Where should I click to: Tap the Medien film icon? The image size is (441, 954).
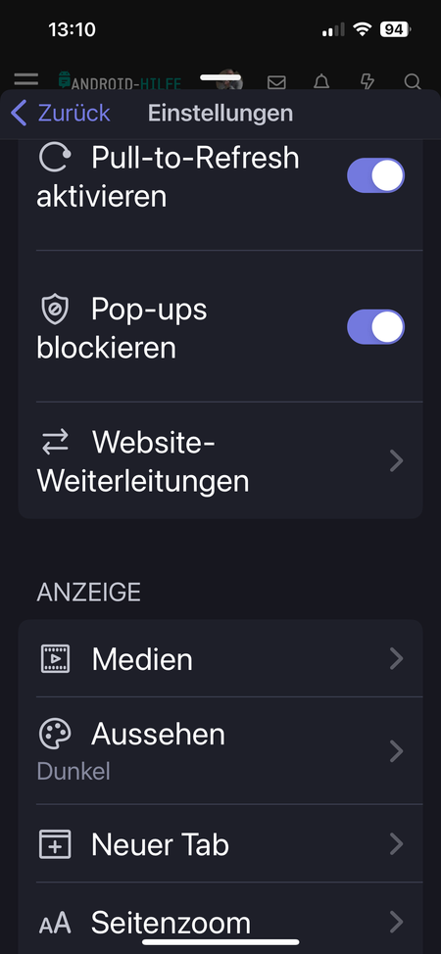click(x=55, y=659)
